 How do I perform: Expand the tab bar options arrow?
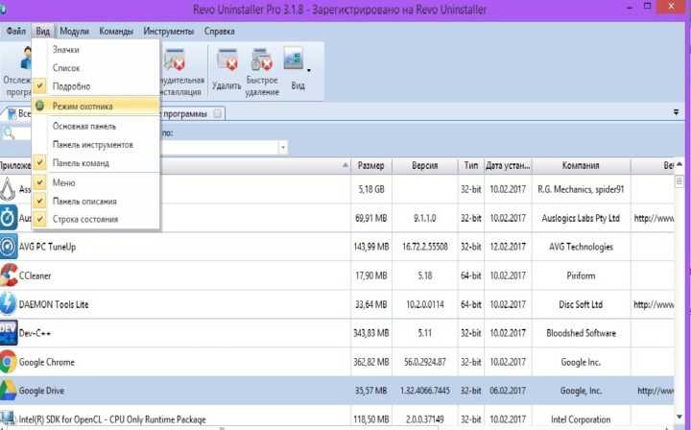[x=676, y=112]
